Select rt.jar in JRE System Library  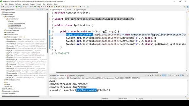coord(10,66)
